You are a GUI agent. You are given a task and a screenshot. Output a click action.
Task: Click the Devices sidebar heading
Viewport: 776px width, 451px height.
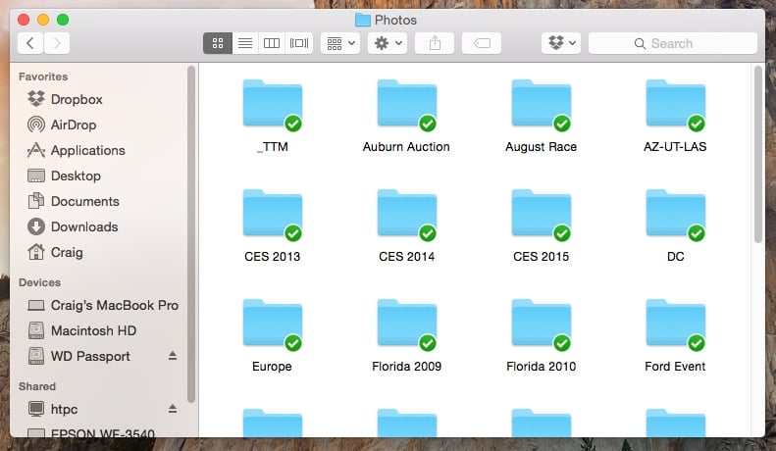(39, 283)
